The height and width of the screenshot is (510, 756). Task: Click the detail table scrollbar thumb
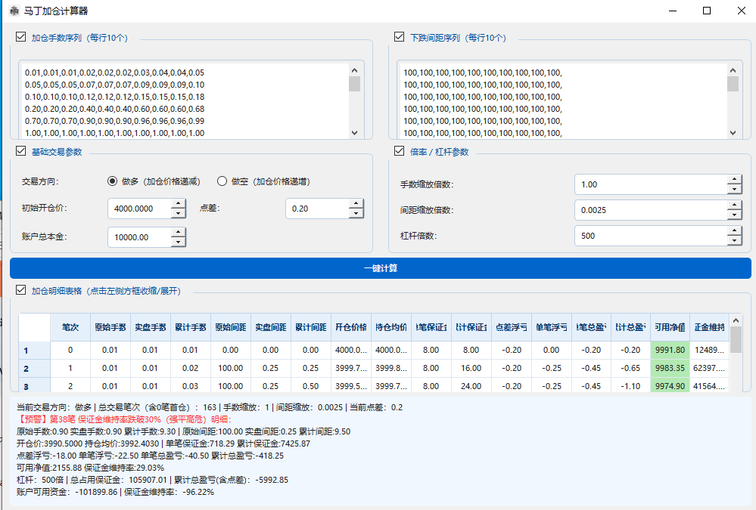736,340
